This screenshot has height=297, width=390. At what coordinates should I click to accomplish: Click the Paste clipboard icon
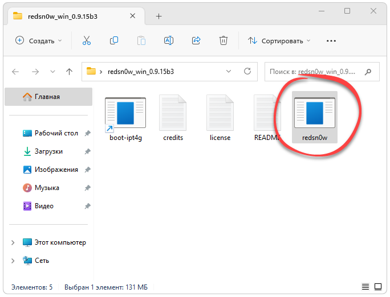point(141,40)
